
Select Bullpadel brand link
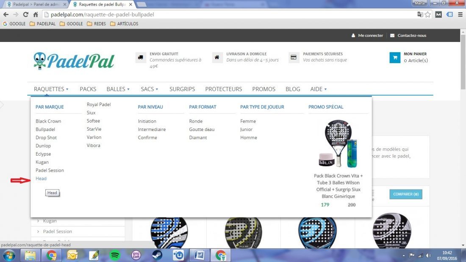(x=45, y=129)
